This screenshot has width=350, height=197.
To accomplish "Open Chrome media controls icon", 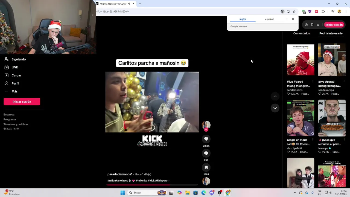I will click(333, 11).
